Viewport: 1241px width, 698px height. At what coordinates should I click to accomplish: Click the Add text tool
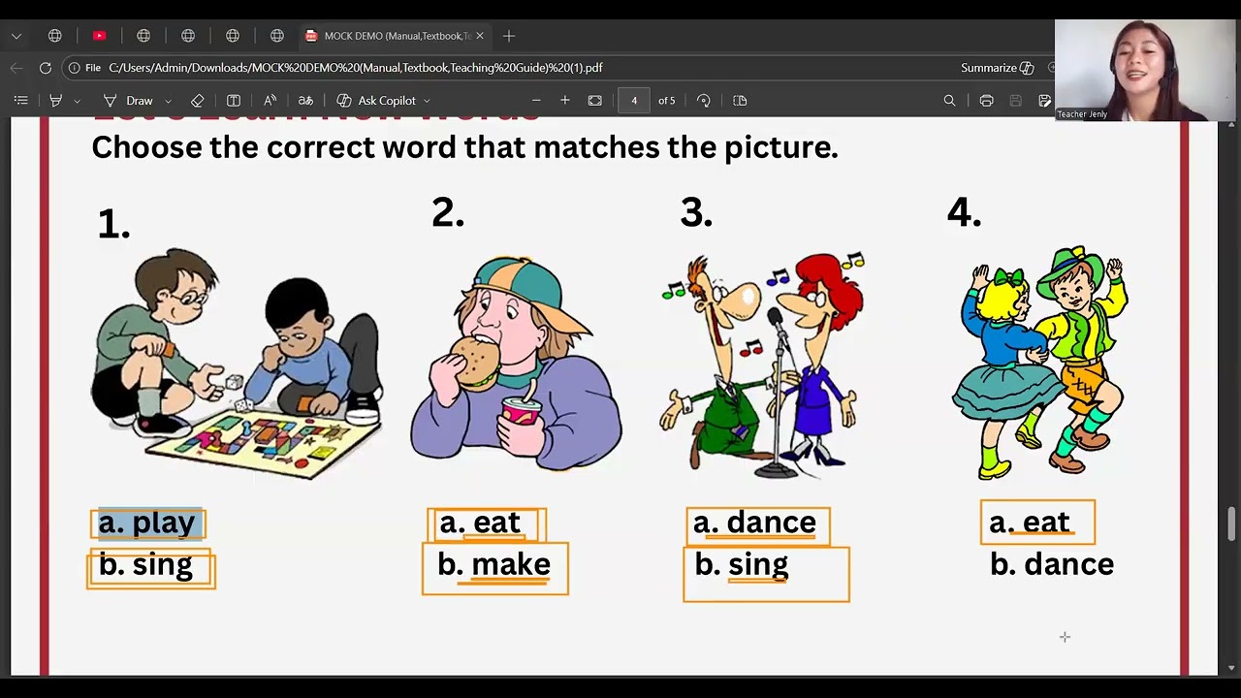pyautogui.click(x=234, y=101)
